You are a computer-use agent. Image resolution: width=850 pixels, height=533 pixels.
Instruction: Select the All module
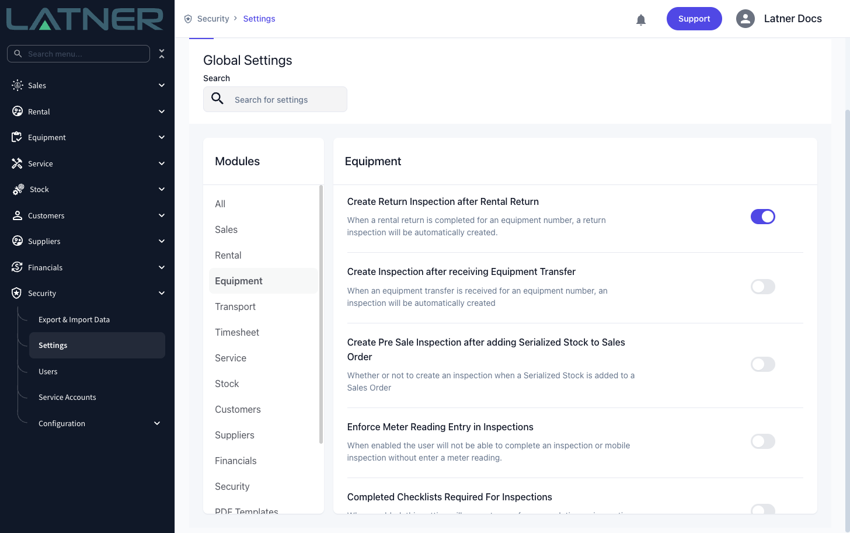263,204
